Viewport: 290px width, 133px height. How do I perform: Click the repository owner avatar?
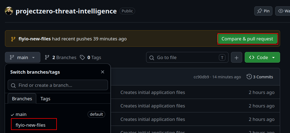click(9, 11)
